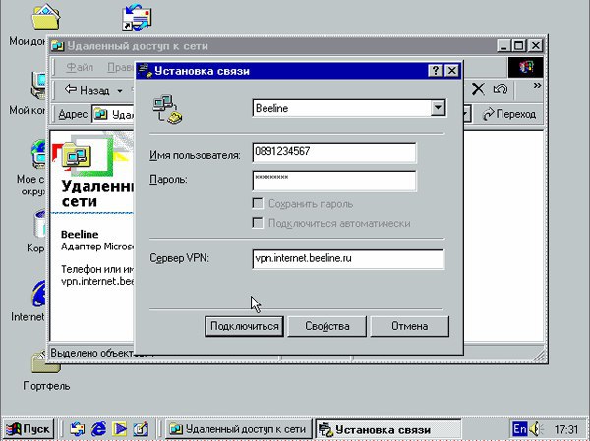Open the Файл menu in background window
The image size is (590, 441).
click(80, 67)
